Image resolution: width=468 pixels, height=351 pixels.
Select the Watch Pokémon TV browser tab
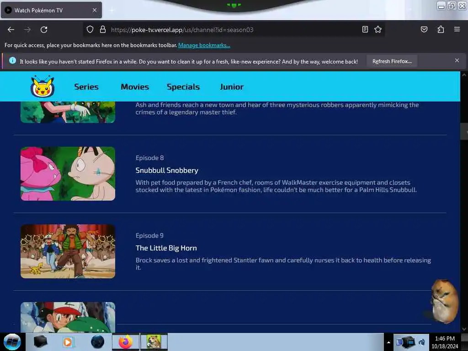point(51,10)
